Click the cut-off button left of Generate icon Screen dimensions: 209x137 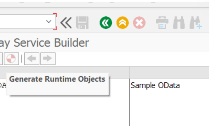[x=1, y=59]
